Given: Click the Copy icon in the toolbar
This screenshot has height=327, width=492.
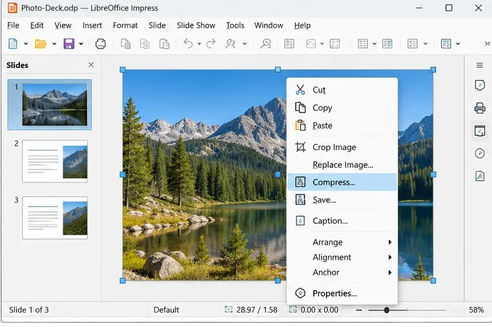Looking at the screenshot, I should coord(145,44).
